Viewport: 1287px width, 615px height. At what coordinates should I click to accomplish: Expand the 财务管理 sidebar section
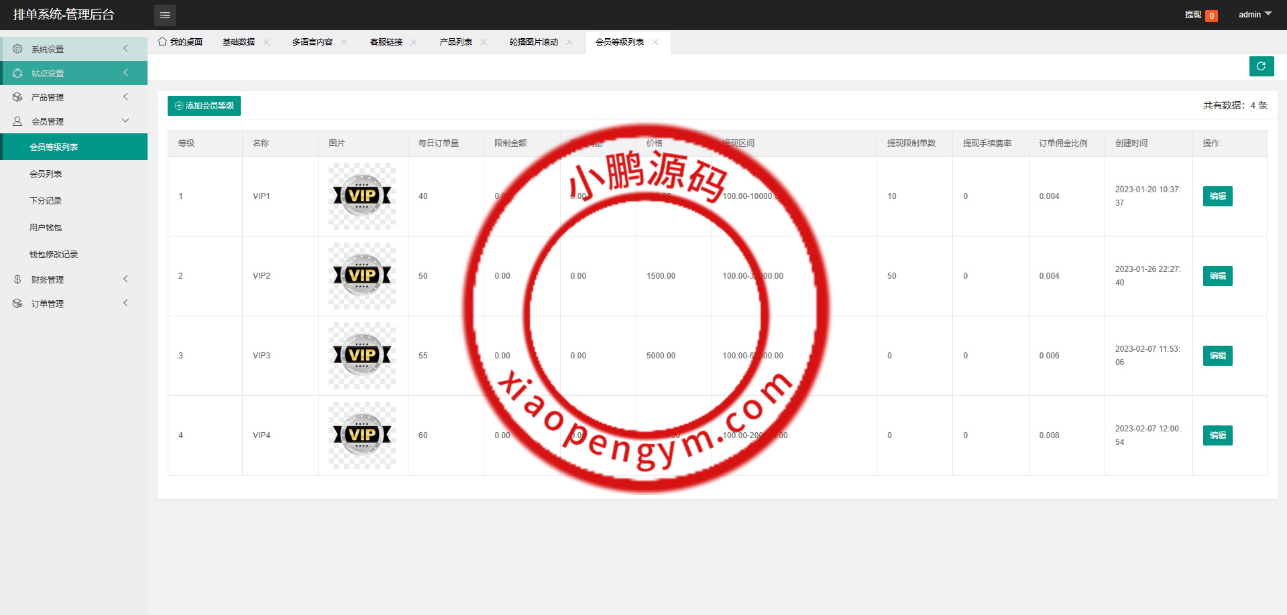pos(74,279)
